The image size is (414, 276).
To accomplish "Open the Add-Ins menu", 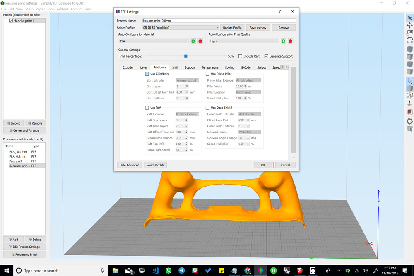I will (63, 9).
